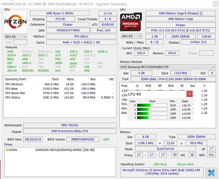Click the module Size 4 GB field

point(141,73)
